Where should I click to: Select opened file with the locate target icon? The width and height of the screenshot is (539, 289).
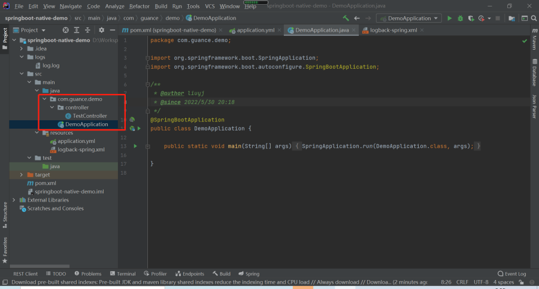click(x=65, y=31)
